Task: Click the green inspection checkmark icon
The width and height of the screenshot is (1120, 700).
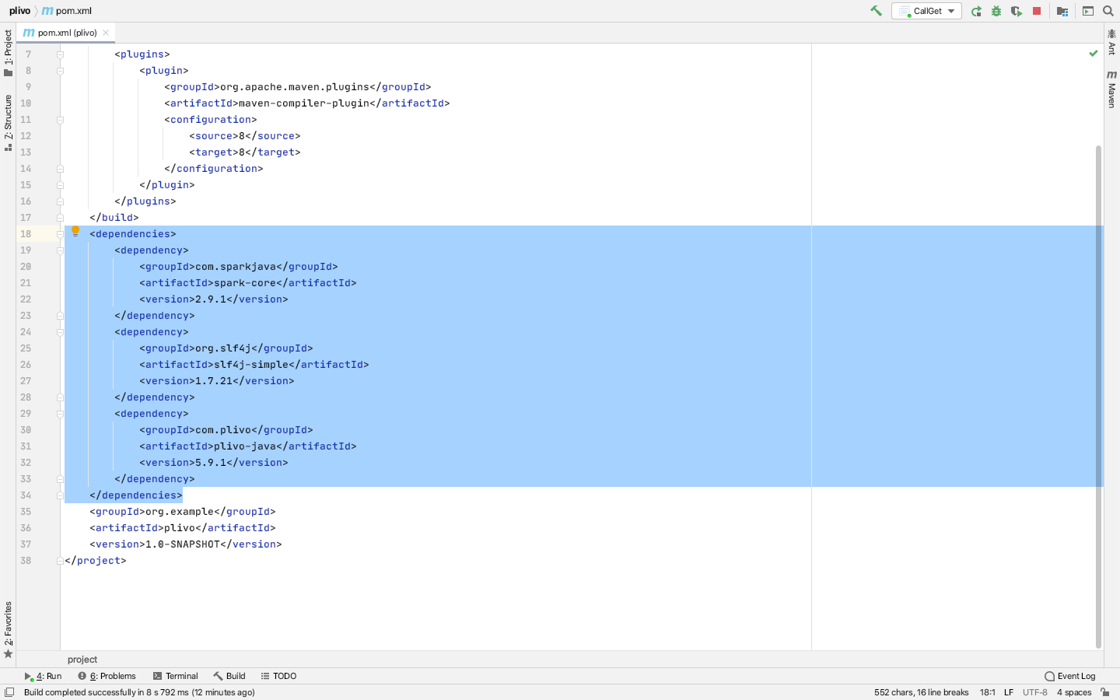Action: coord(1093,53)
